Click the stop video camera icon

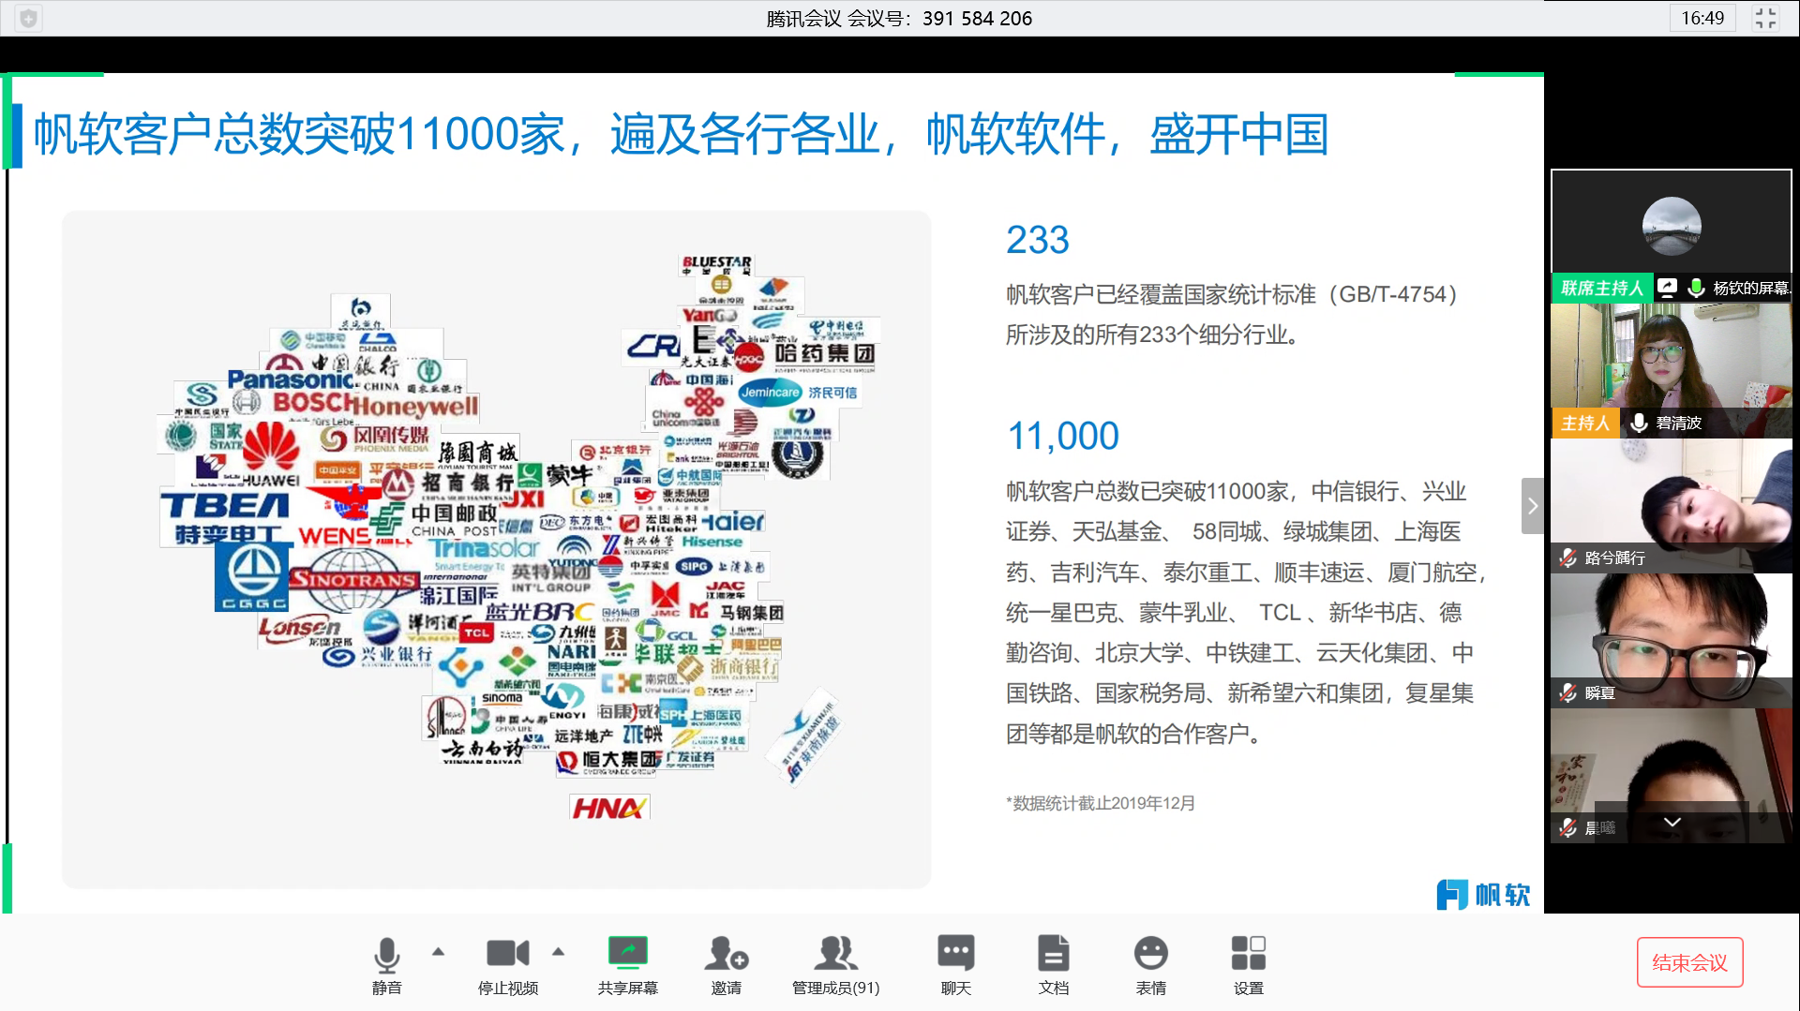(507, 954)
